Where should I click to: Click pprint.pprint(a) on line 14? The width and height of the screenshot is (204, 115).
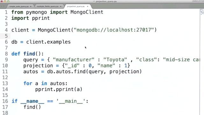click(x=59, y=89)
